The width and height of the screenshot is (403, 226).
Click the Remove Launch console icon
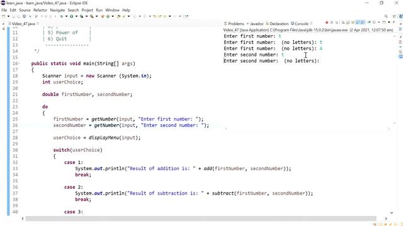click(x=332, y=23)
